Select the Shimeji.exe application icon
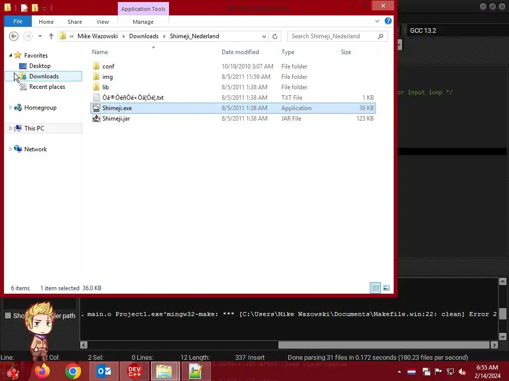 (96, 108)
